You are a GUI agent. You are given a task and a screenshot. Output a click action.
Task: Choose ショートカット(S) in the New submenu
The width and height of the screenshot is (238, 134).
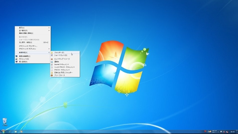(x=65, y=55)
